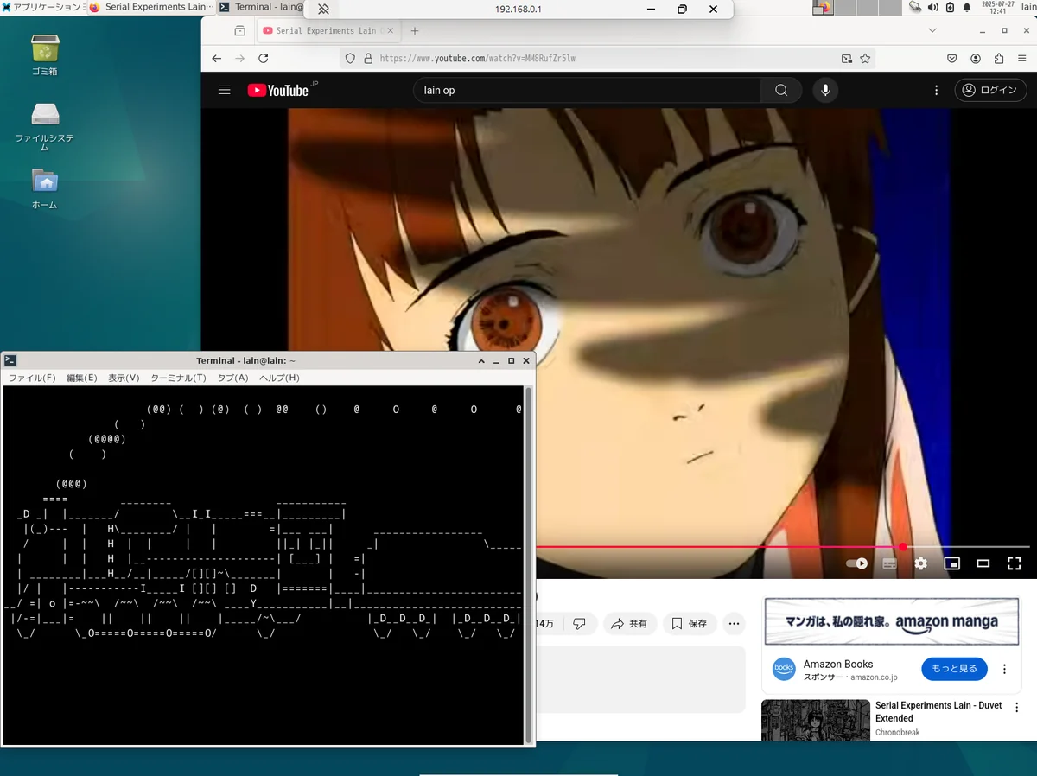Screen dimensions: 1037x776
Task: Reload the page in Firefox
Action: (264, 59)
